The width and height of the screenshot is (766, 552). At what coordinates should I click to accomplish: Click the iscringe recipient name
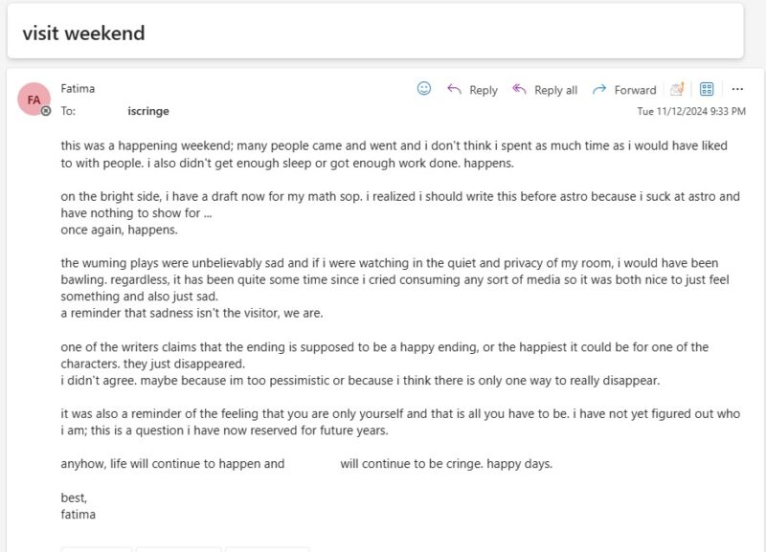(x=149, y=111)
